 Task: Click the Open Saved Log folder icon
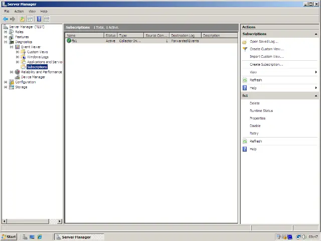click(x=245, y=42)
